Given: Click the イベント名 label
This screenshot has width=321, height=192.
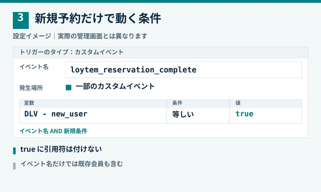Looking at the screenshot, I should (x=34, y=67).
